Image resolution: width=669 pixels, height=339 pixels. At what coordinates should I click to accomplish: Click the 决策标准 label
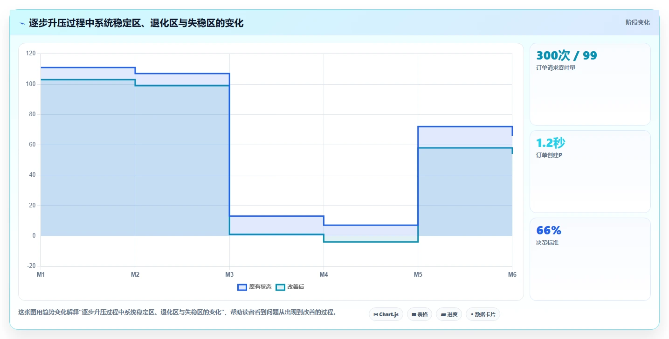[x=547, y=242]
